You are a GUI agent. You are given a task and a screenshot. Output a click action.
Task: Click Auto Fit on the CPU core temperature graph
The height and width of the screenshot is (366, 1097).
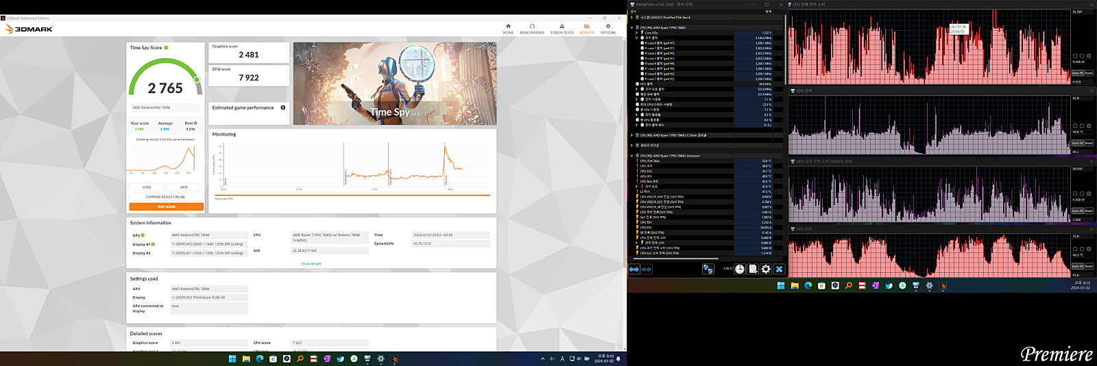[1077, 143]
